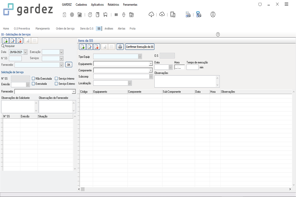
Task: Click the Situação column header
Action: pyautogui.click(x=55, y=116)
